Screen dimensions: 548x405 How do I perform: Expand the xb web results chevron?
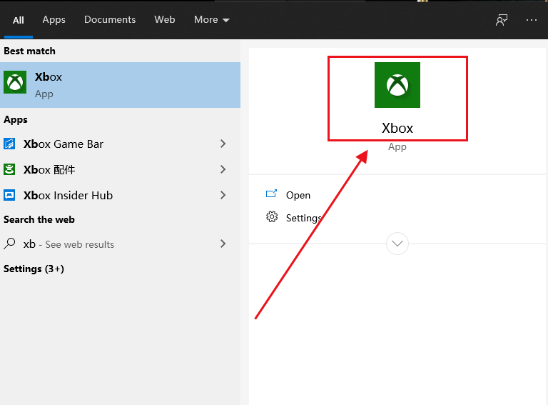[x=223, y=244]
